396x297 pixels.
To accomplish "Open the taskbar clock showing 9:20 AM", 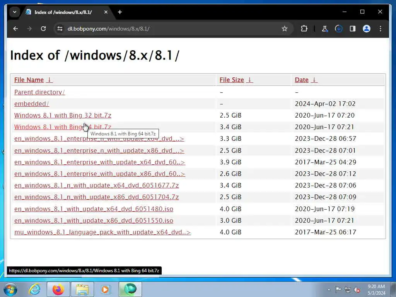I will point(376,290).
